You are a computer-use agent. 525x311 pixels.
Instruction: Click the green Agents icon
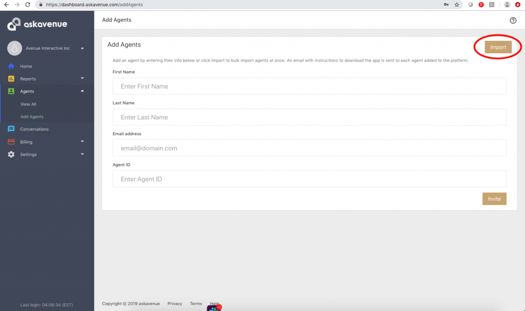point(11,91)
